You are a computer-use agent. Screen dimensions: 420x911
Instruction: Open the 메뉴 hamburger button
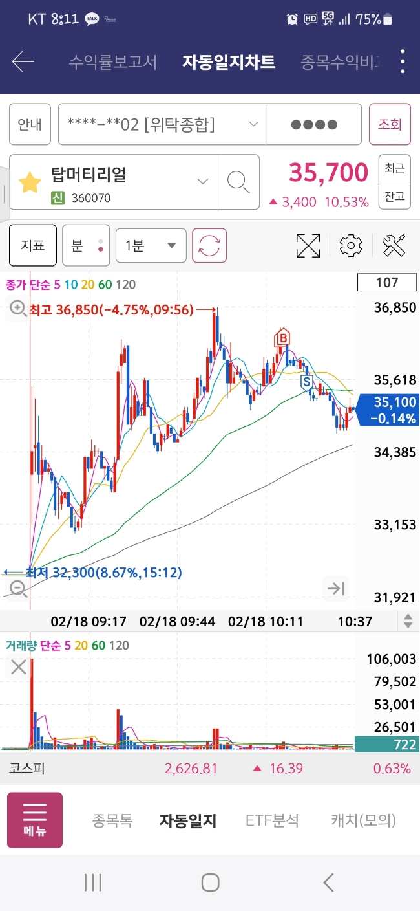point(35,820)
